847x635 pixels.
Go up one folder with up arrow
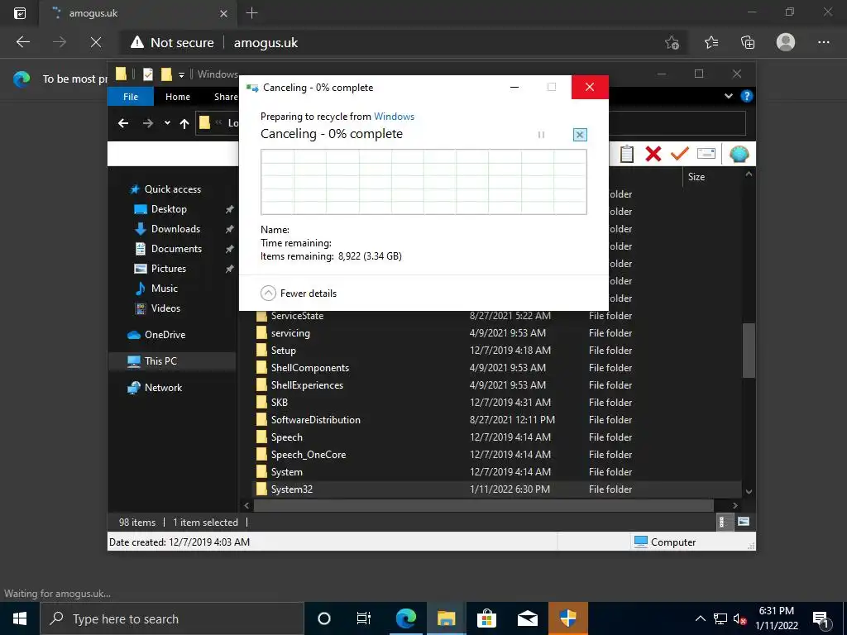click(x=184, y=124)
